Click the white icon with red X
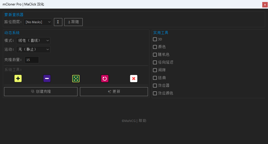The height and width of the screenshot is (144, 268). [134, 78]
